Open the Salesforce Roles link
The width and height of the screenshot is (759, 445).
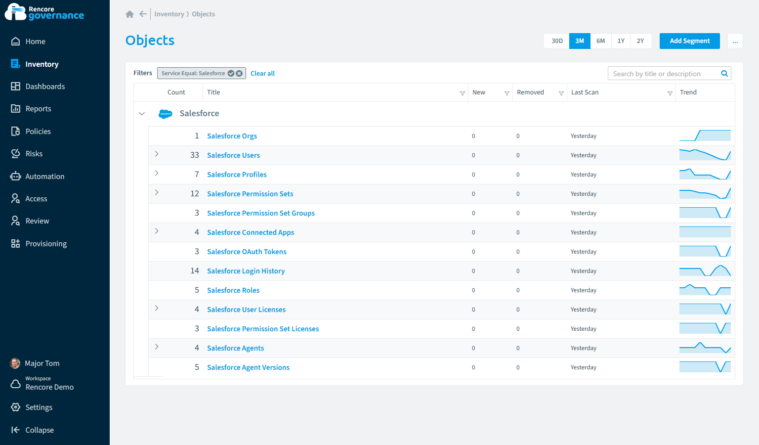(x=233, y=290)
